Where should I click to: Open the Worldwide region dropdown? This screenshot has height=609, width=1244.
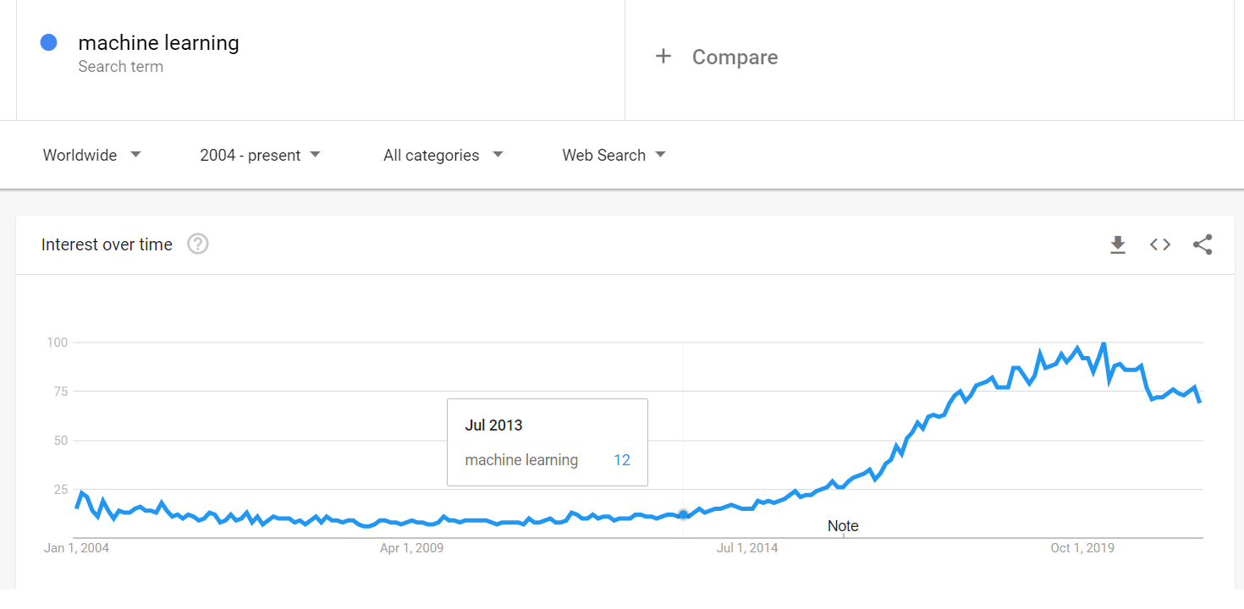pyautogui.click(x=92, y=155)
